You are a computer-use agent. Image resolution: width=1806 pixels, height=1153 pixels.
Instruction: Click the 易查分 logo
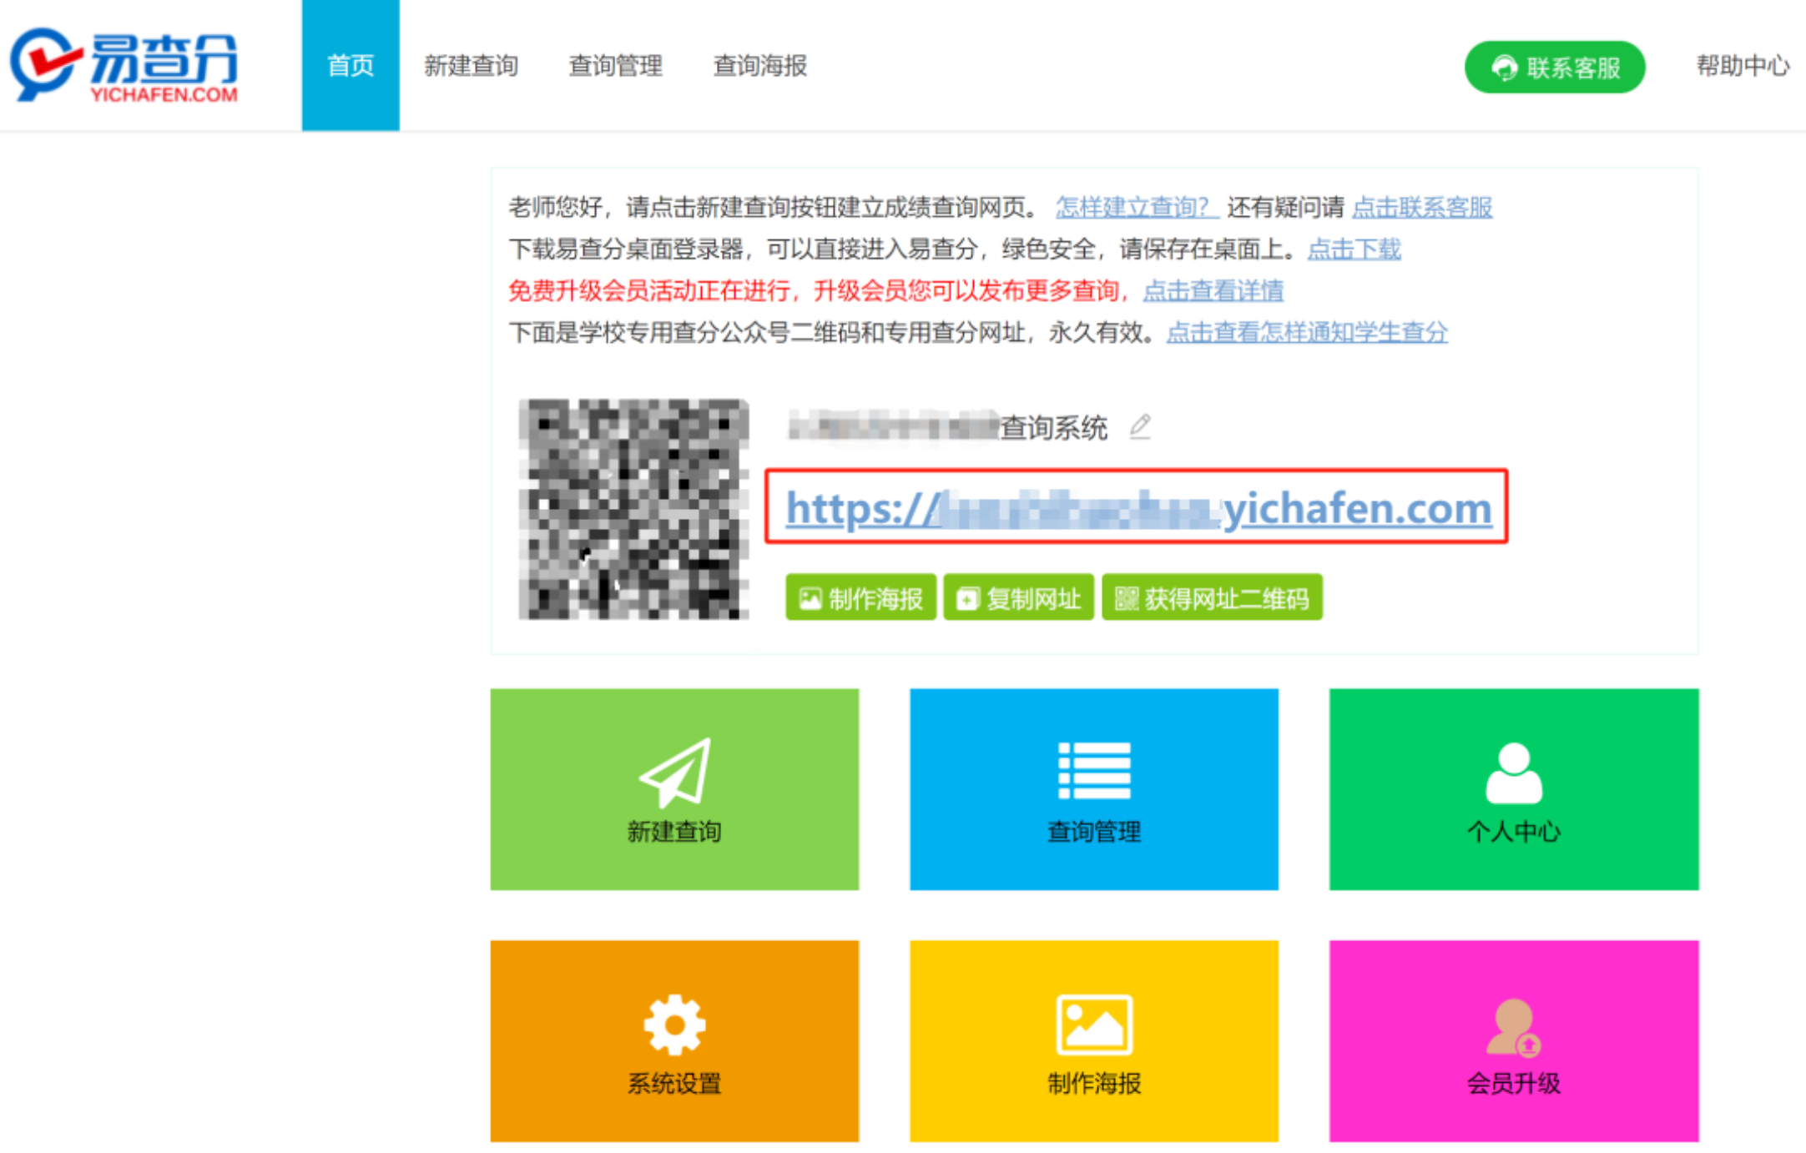[x=124, y=66]
